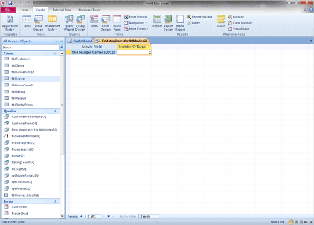This screenshot has height=225, width=314.
Task: Click the navigation pane Search box
Action: click(x=30, y=47)
